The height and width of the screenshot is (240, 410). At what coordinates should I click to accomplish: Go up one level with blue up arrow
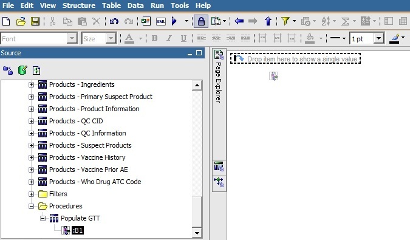268,21
